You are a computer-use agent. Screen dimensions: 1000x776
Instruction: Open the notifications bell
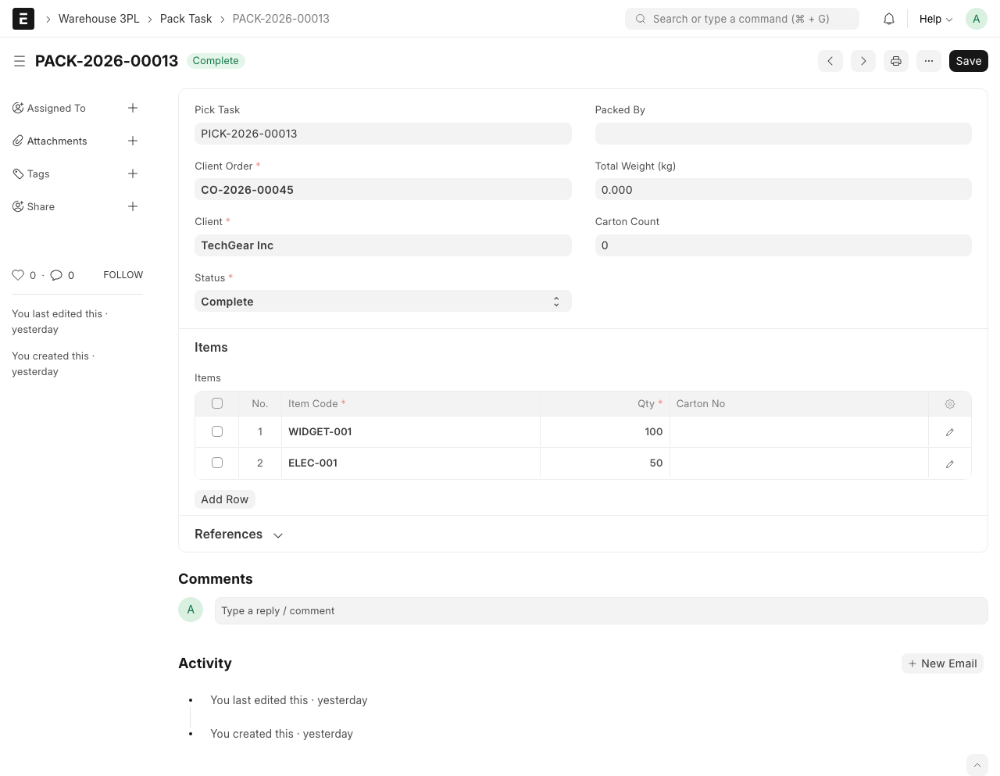click(x=888, y=19)
